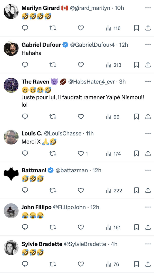The image size is (154, 273).
Task: Open more options for Gabriel Dufour's tweet
Action: 148,45
